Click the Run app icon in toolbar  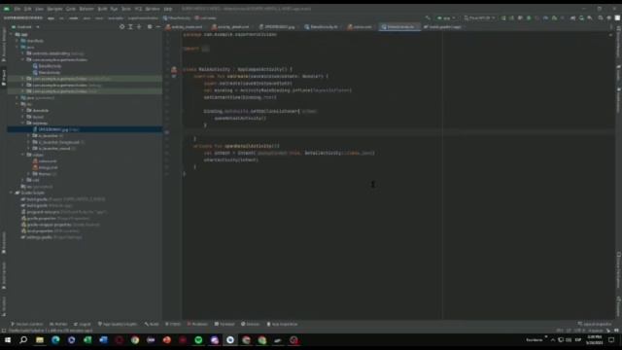click(x=503, y=17)
